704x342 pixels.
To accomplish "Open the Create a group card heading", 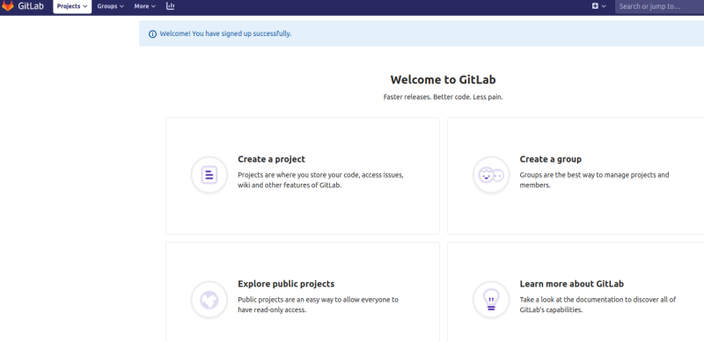I will (551, 159).
